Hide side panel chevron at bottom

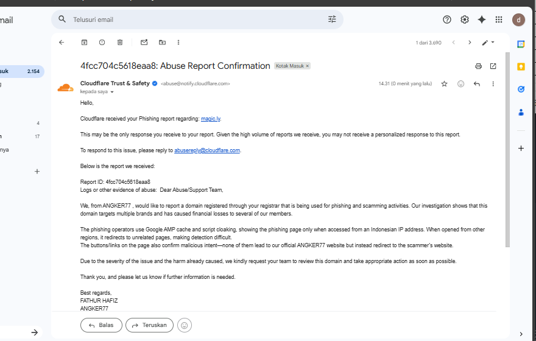(x=521, y=334)
